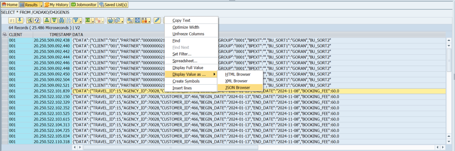Open the Filter dropdown arrow in toolbar

tap(81, 21)
